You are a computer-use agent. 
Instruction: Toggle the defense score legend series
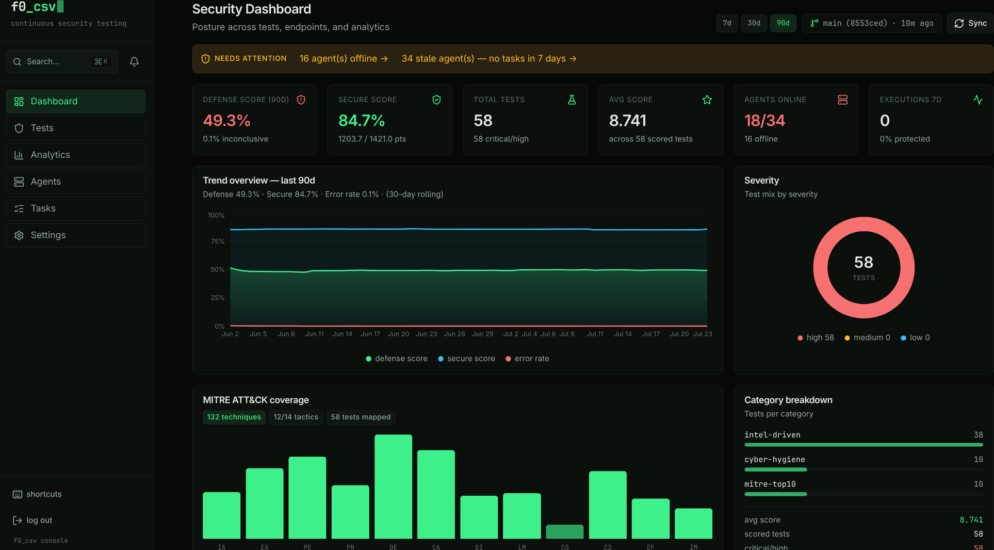(397, 359)
